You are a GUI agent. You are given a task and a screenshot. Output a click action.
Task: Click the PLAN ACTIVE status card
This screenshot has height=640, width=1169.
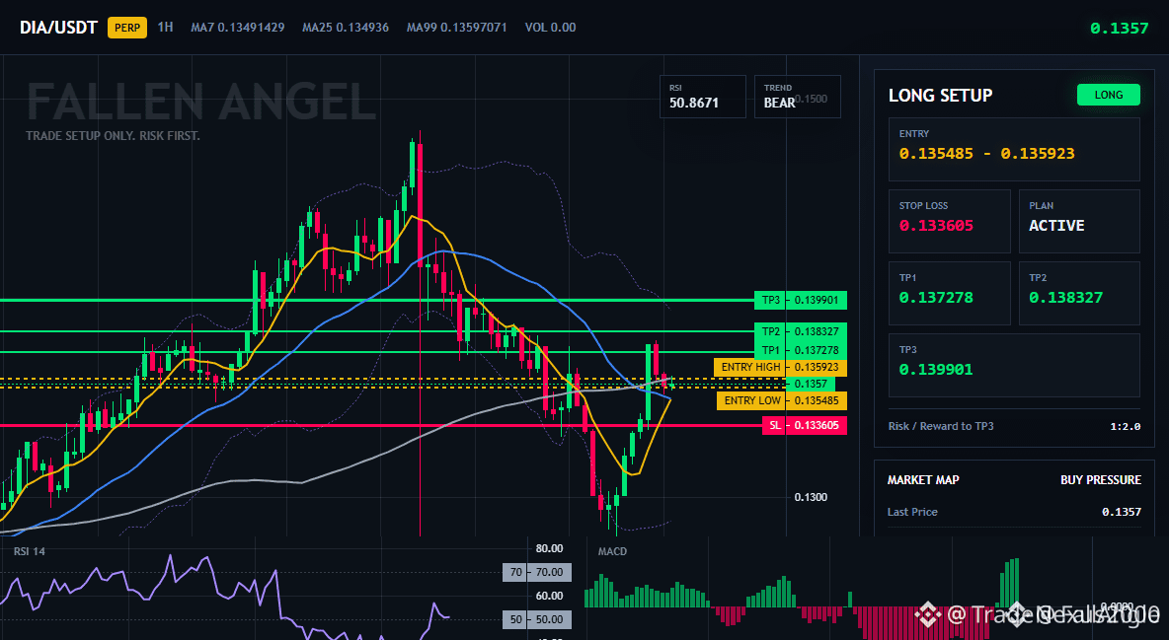(x=1079, y=221)
